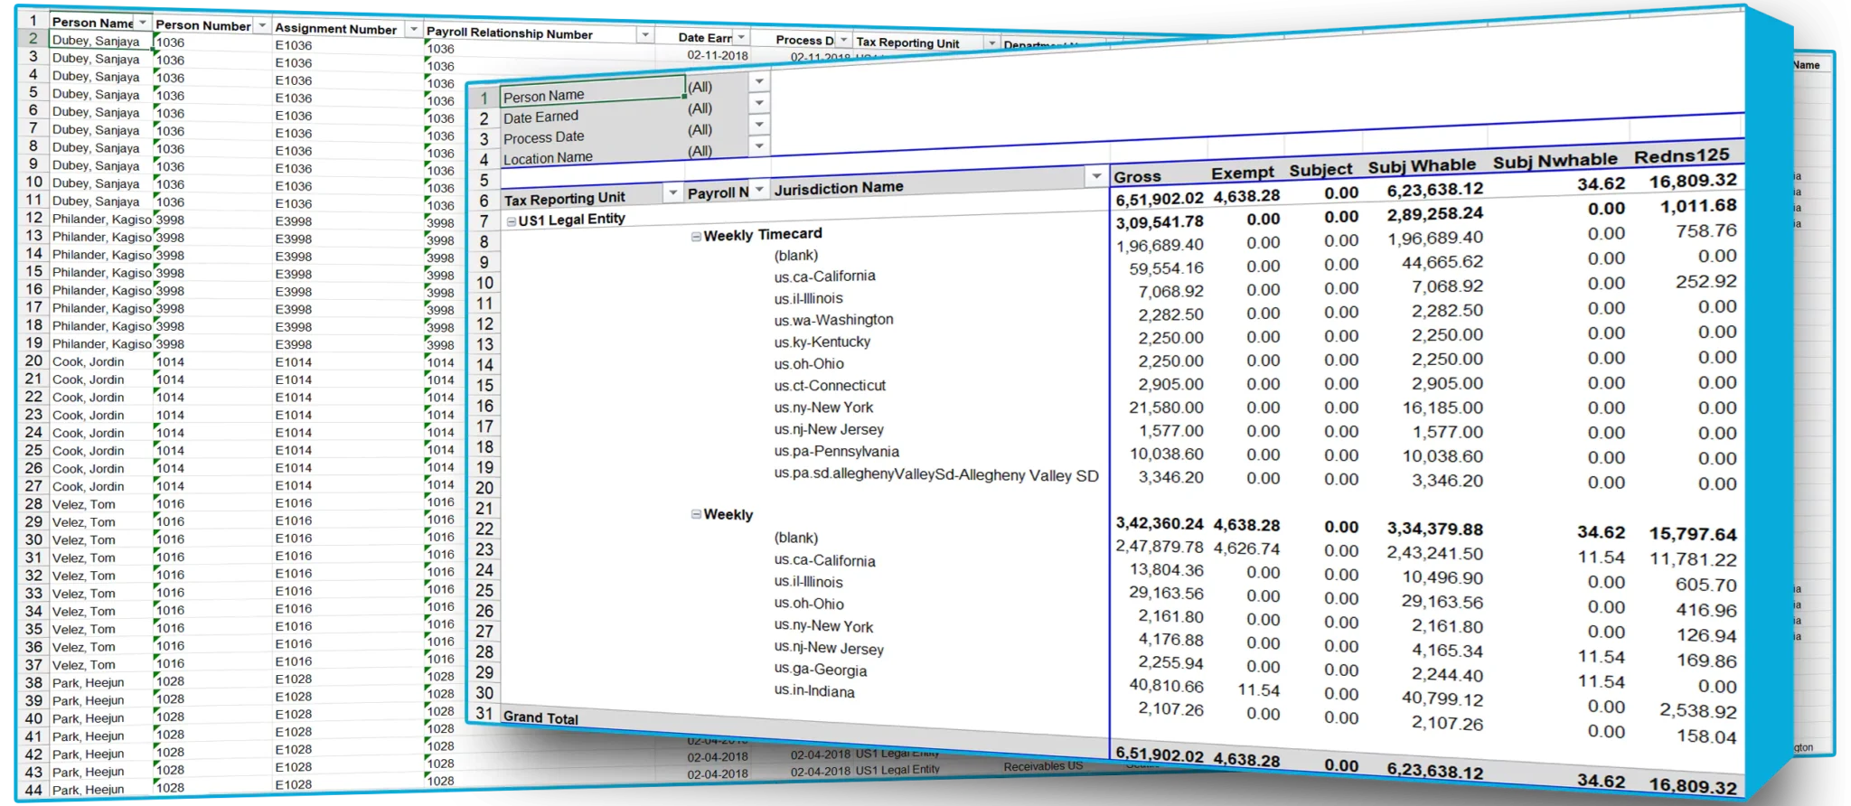This screenshot has height=806, width=1851.
Task: Open pivot Person Name (All) filter dropdown
Action: [x=759, y=81]
